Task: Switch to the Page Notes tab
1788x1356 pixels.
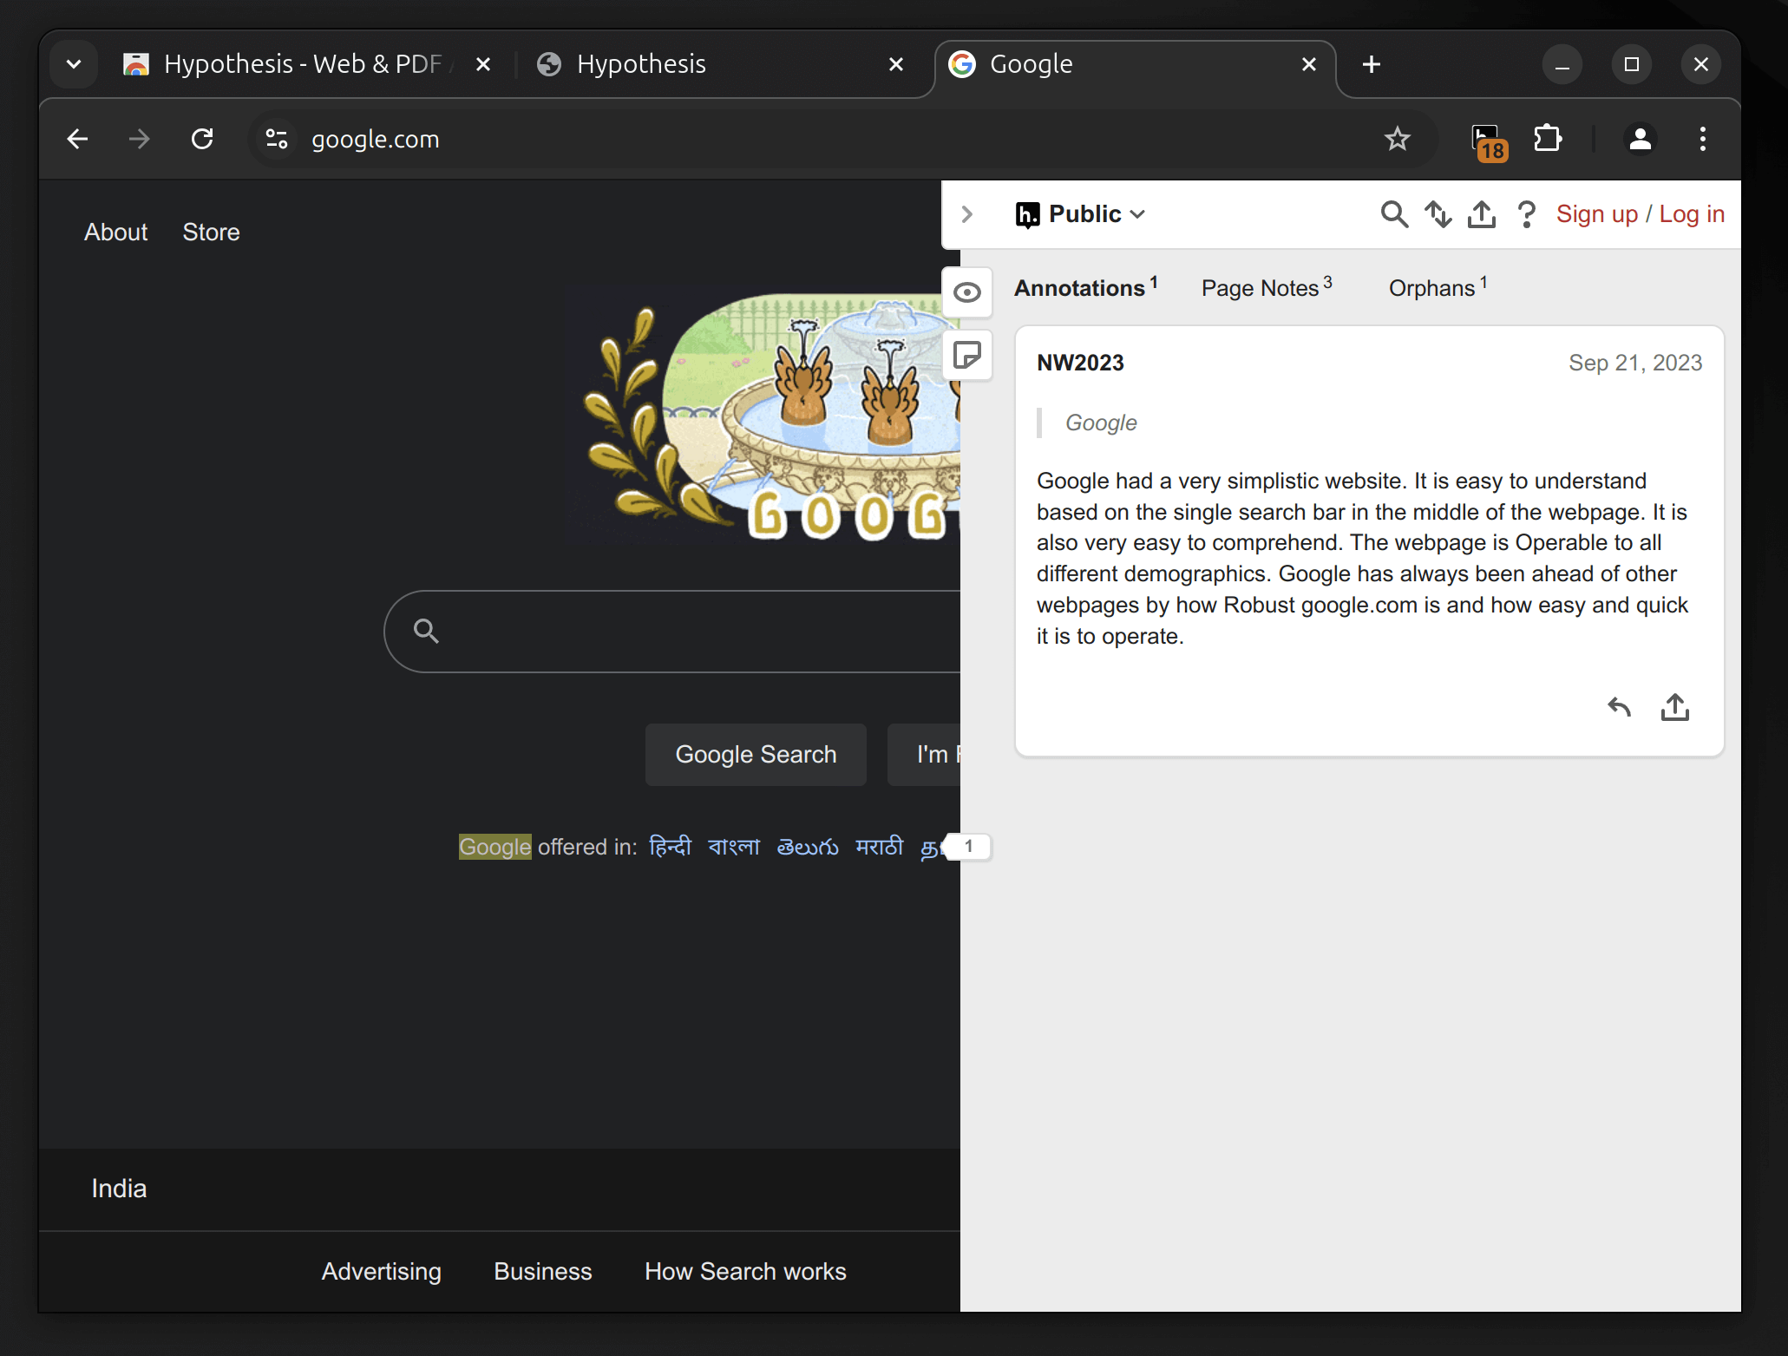Action: (x=1261, y=288)
